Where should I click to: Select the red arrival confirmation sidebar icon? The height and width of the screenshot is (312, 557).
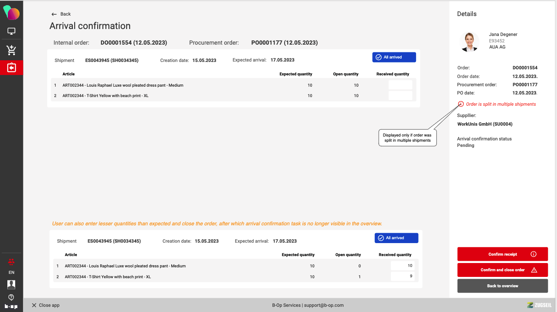[11, 68]
